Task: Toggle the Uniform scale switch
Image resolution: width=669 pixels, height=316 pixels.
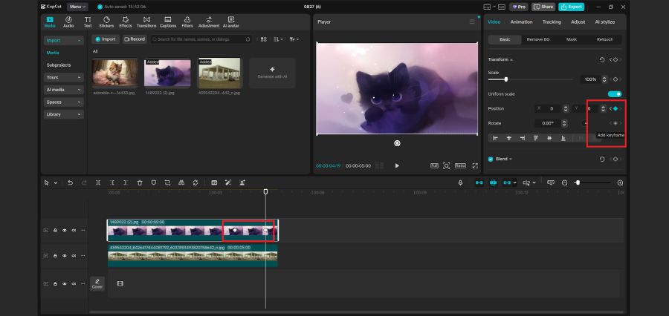Action: pos(614,94)
